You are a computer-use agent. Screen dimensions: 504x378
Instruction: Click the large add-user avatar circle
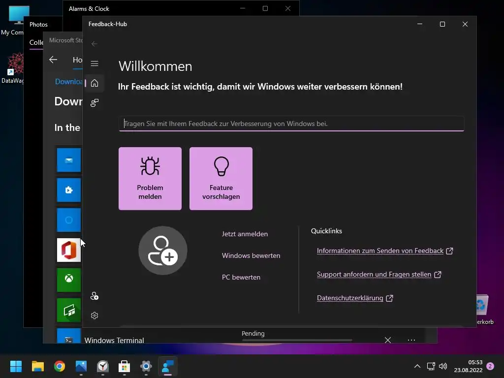point(162,251)
